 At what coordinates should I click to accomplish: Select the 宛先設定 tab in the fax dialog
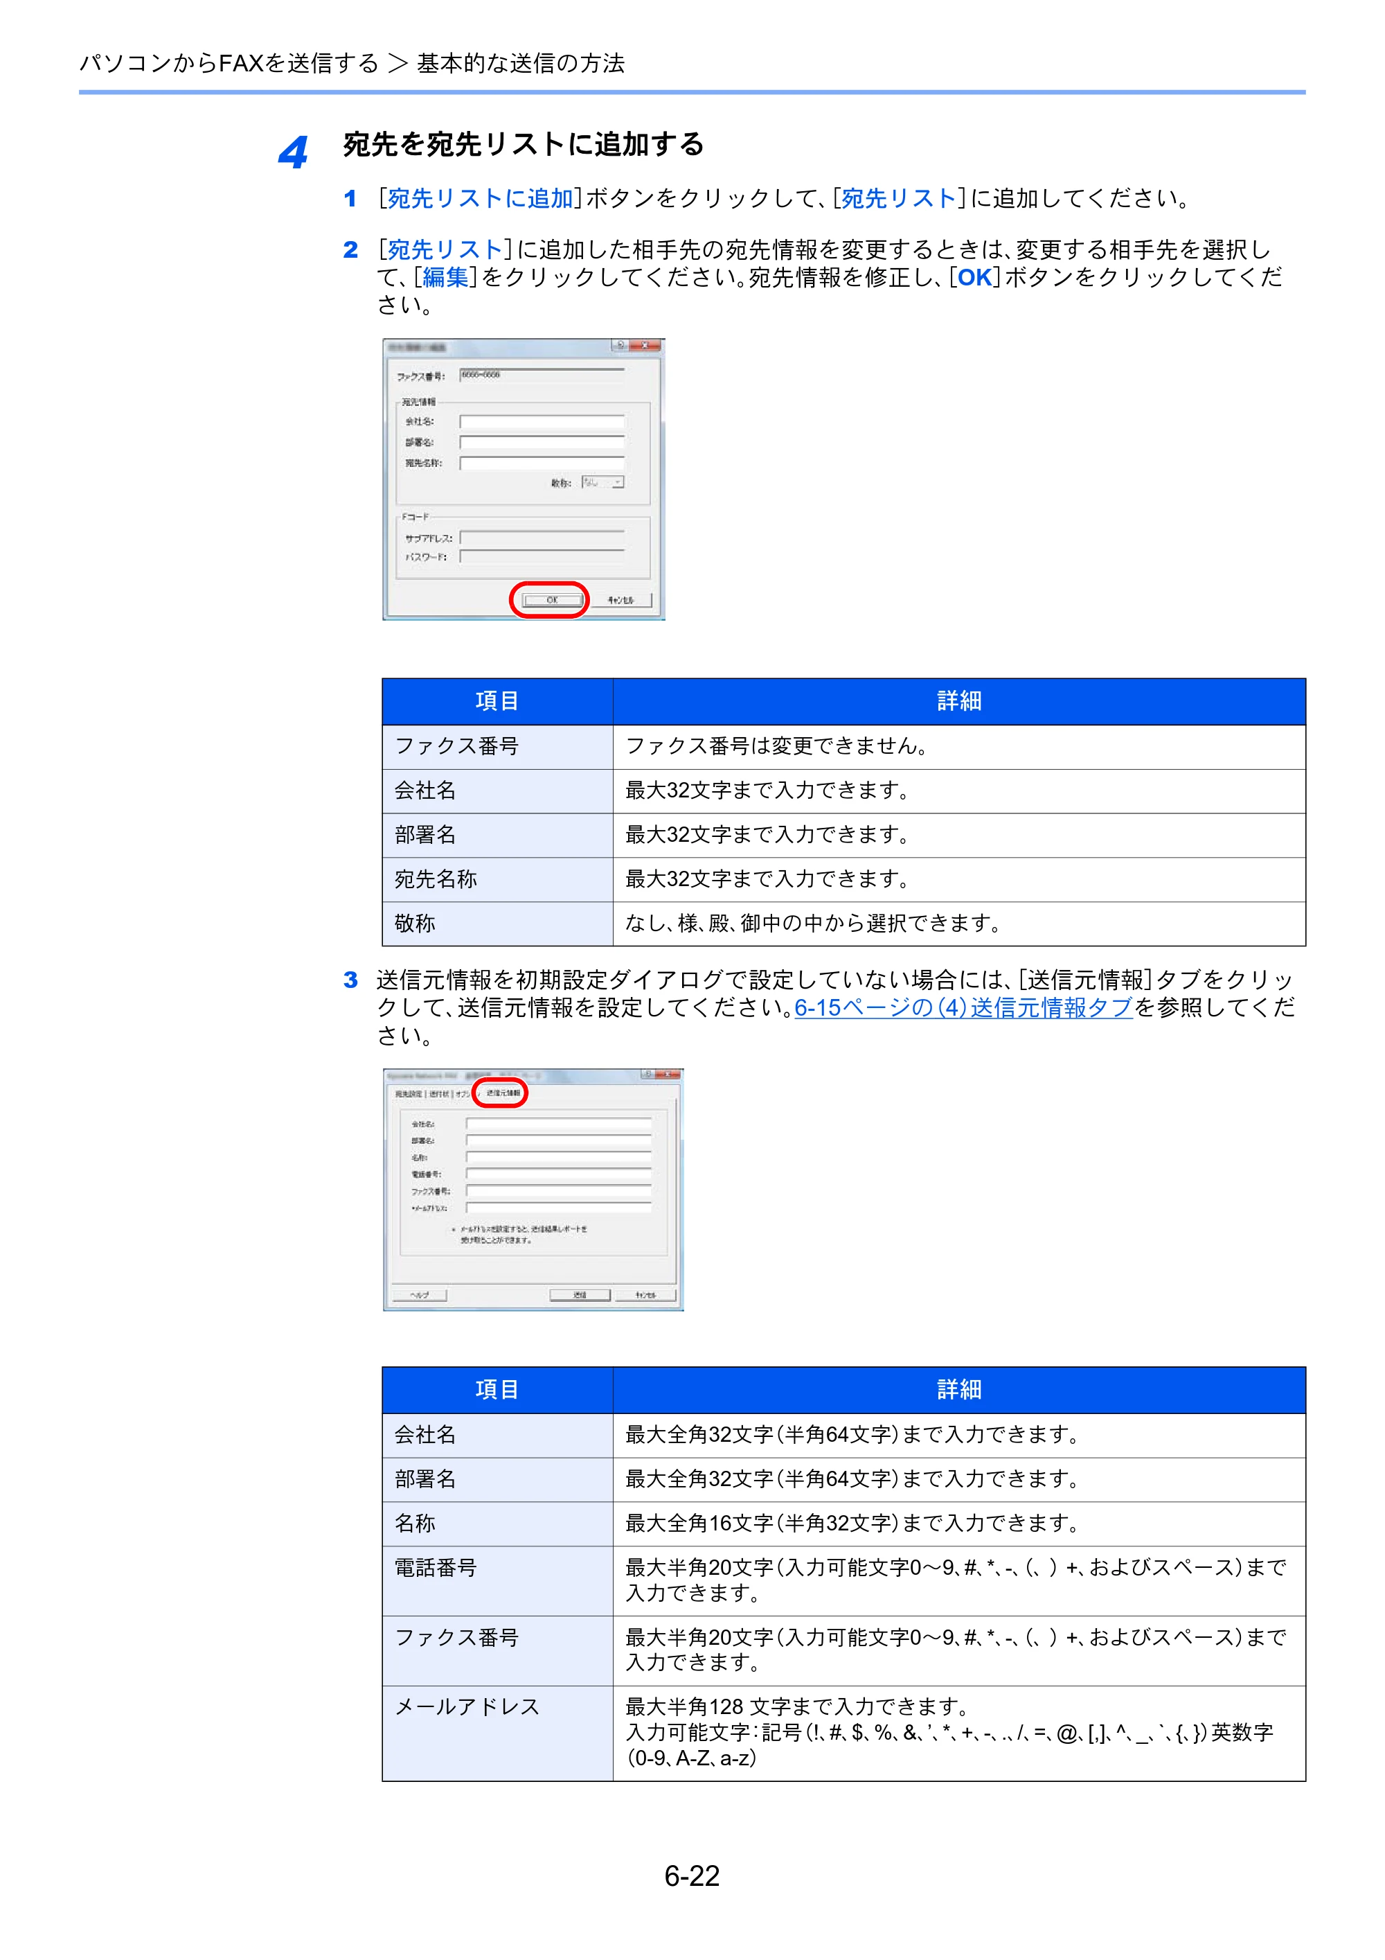click(408, 1093)
